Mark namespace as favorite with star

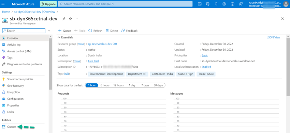71,19
